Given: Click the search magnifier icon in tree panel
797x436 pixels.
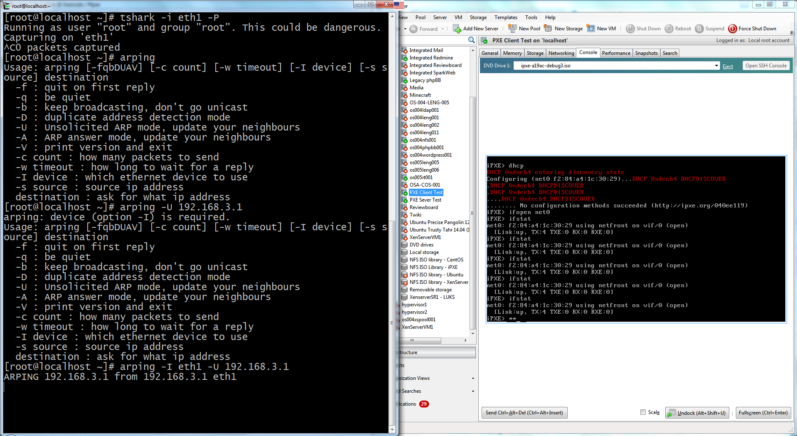Looking at the screenshot, I should point(471,40).
